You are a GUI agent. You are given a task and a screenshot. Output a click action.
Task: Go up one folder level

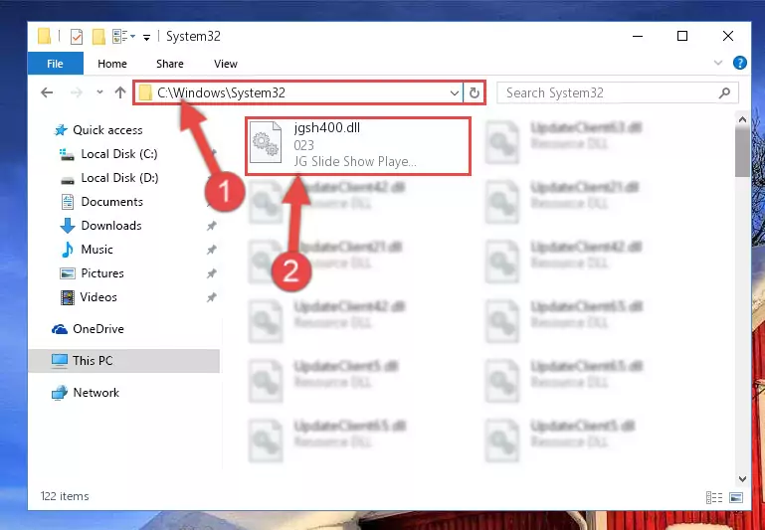point(120,92)
